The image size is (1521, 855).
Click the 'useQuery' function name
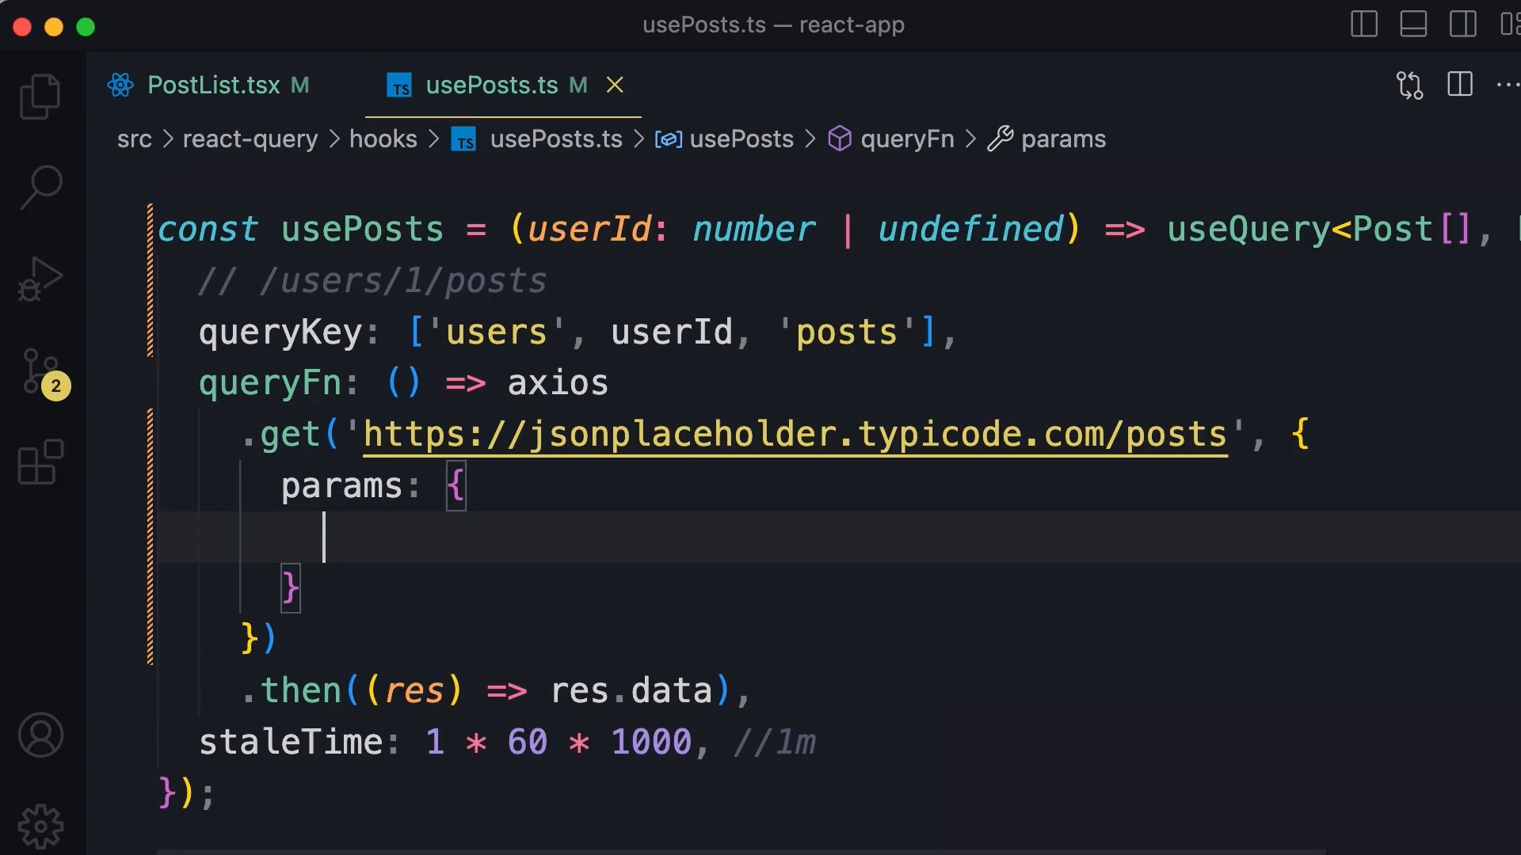[x=1248, y=230]
